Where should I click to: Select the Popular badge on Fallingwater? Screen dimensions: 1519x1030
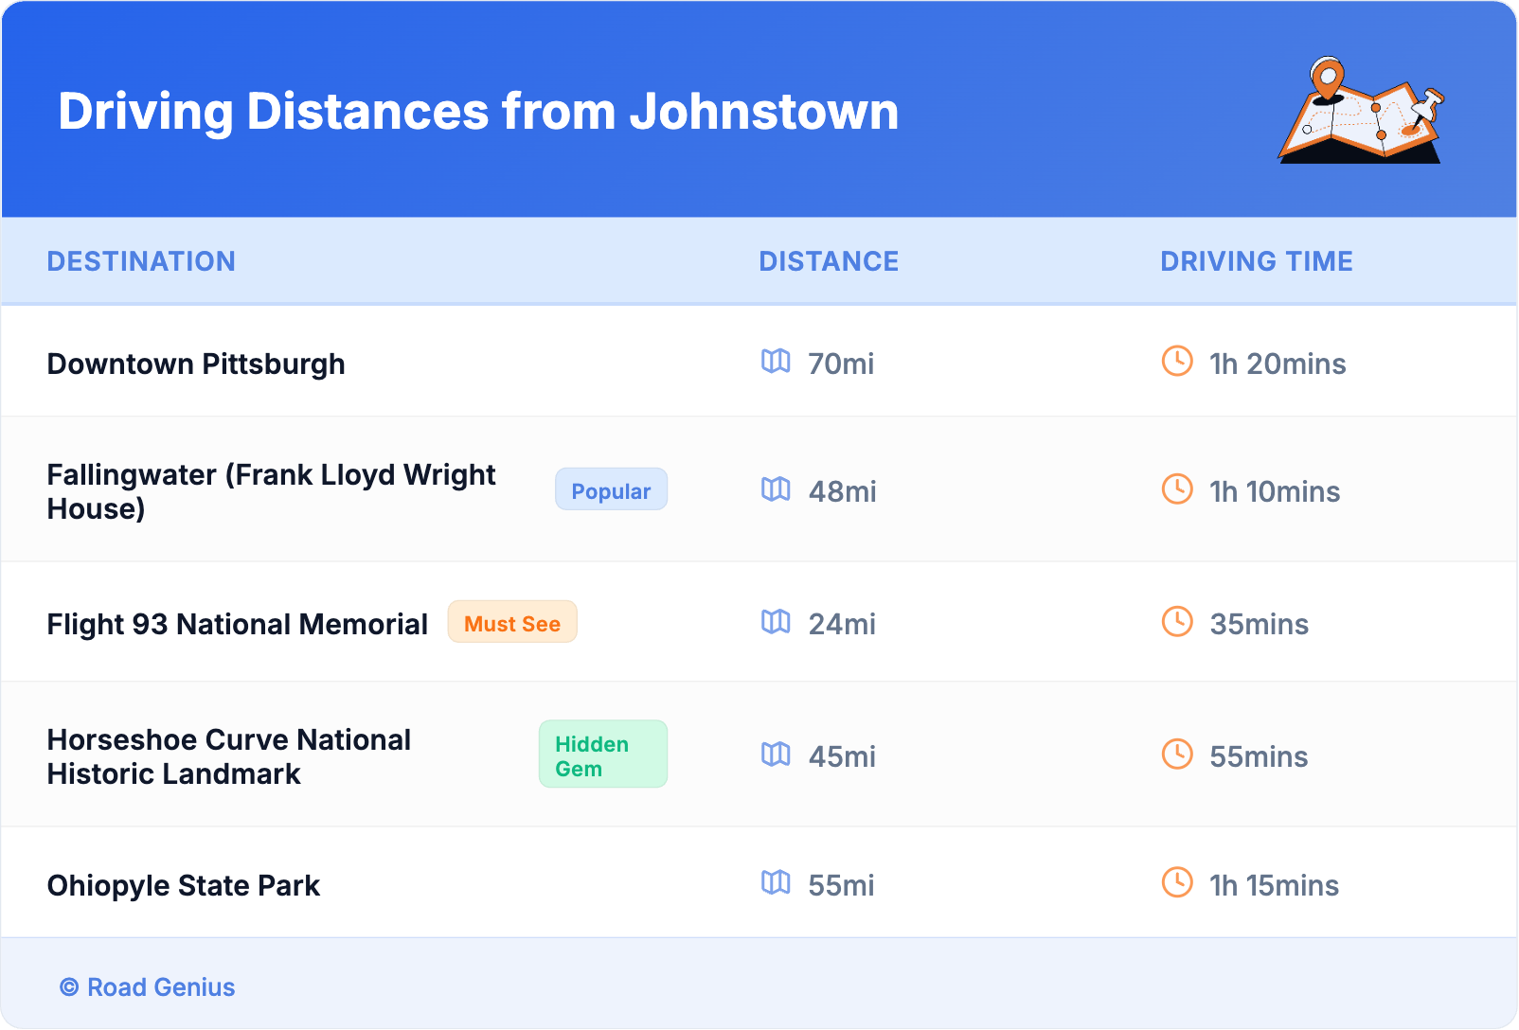coord(611,490)
